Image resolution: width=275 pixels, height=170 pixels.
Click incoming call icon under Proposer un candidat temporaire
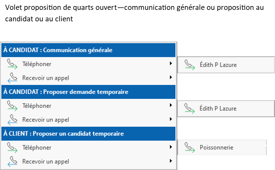12,161
